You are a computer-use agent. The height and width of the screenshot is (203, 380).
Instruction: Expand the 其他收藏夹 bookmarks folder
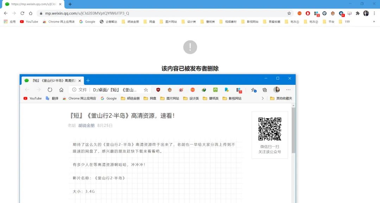coord(281,99)
